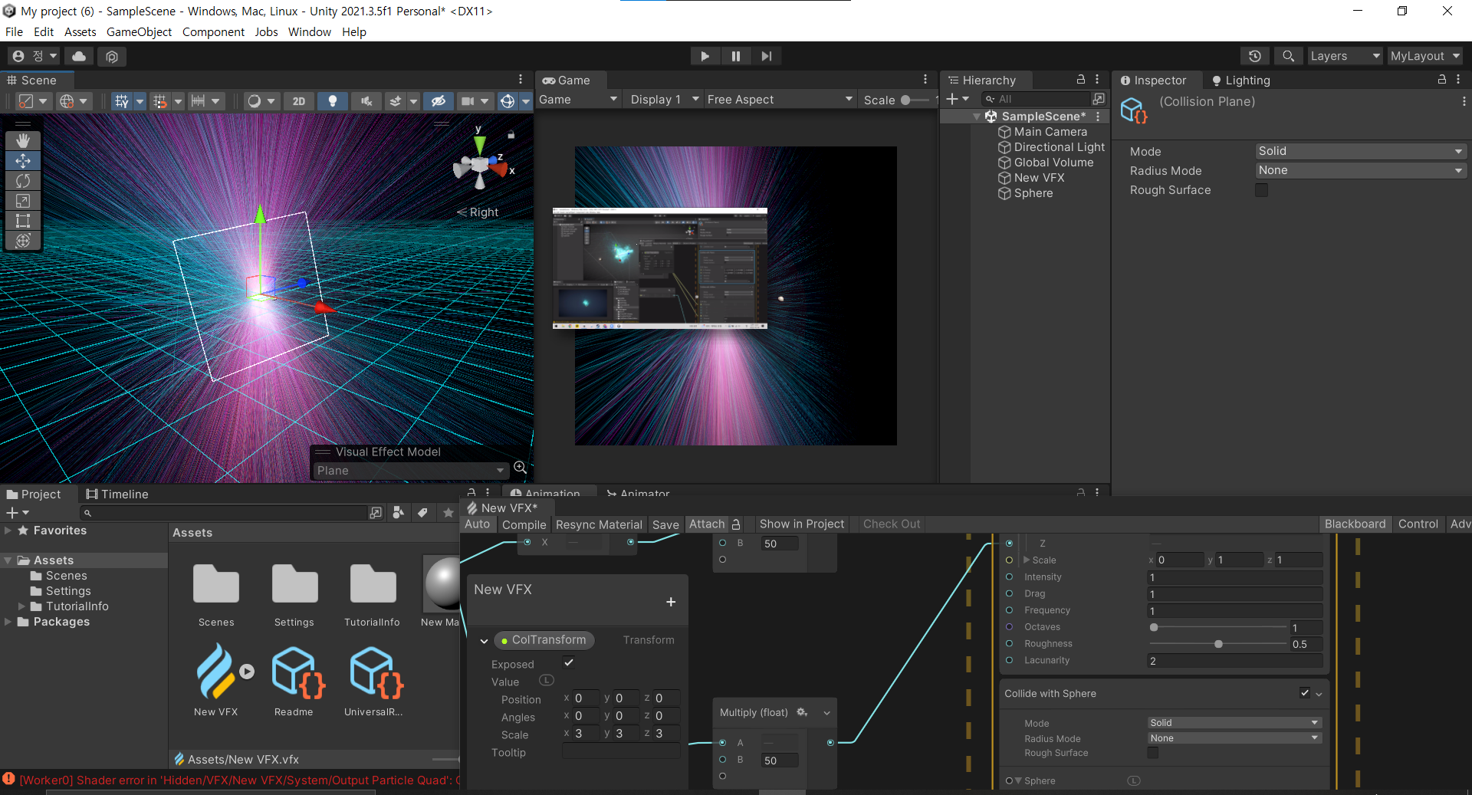Open the GameObject menu
The width and height of the screenshot is (1472, 795).
point(139,32)
